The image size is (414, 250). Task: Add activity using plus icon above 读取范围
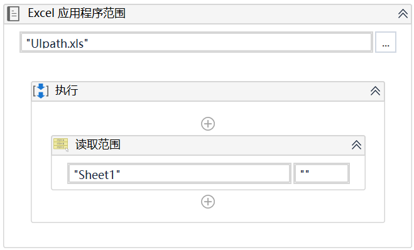point(208,124)
